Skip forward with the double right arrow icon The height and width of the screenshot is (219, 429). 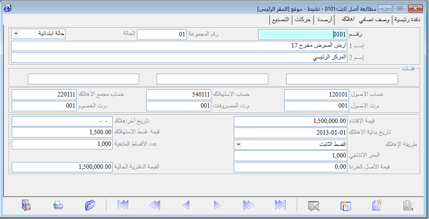[249, 206]
